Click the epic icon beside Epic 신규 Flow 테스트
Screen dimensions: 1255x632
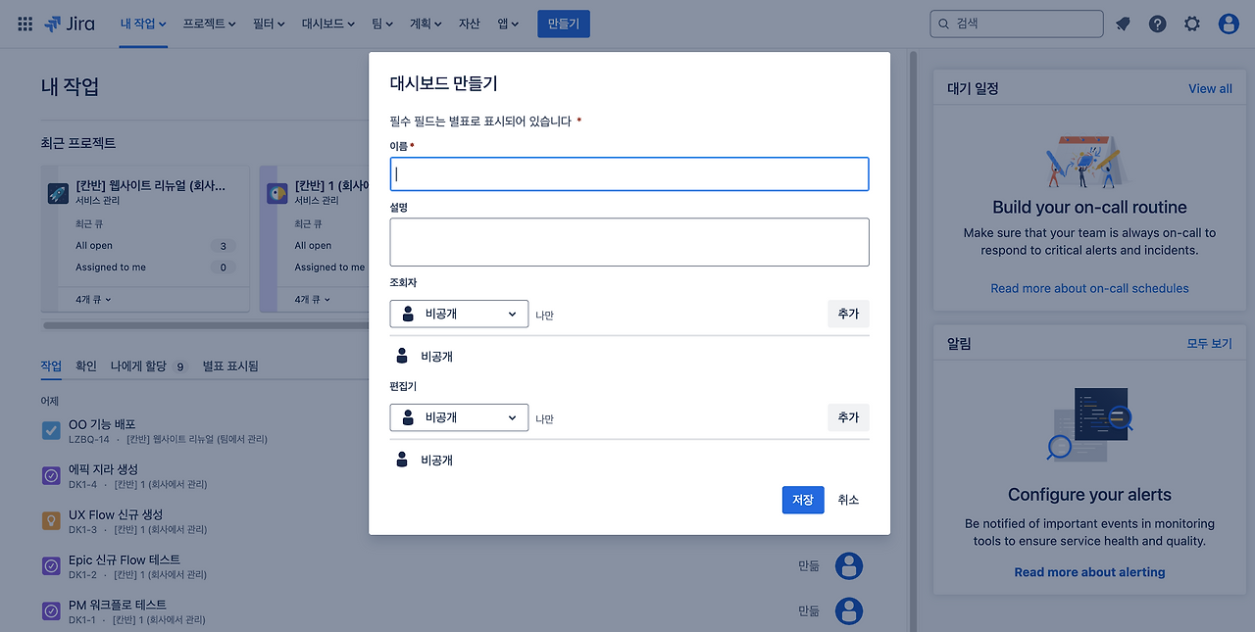click(x=51, y=566)
